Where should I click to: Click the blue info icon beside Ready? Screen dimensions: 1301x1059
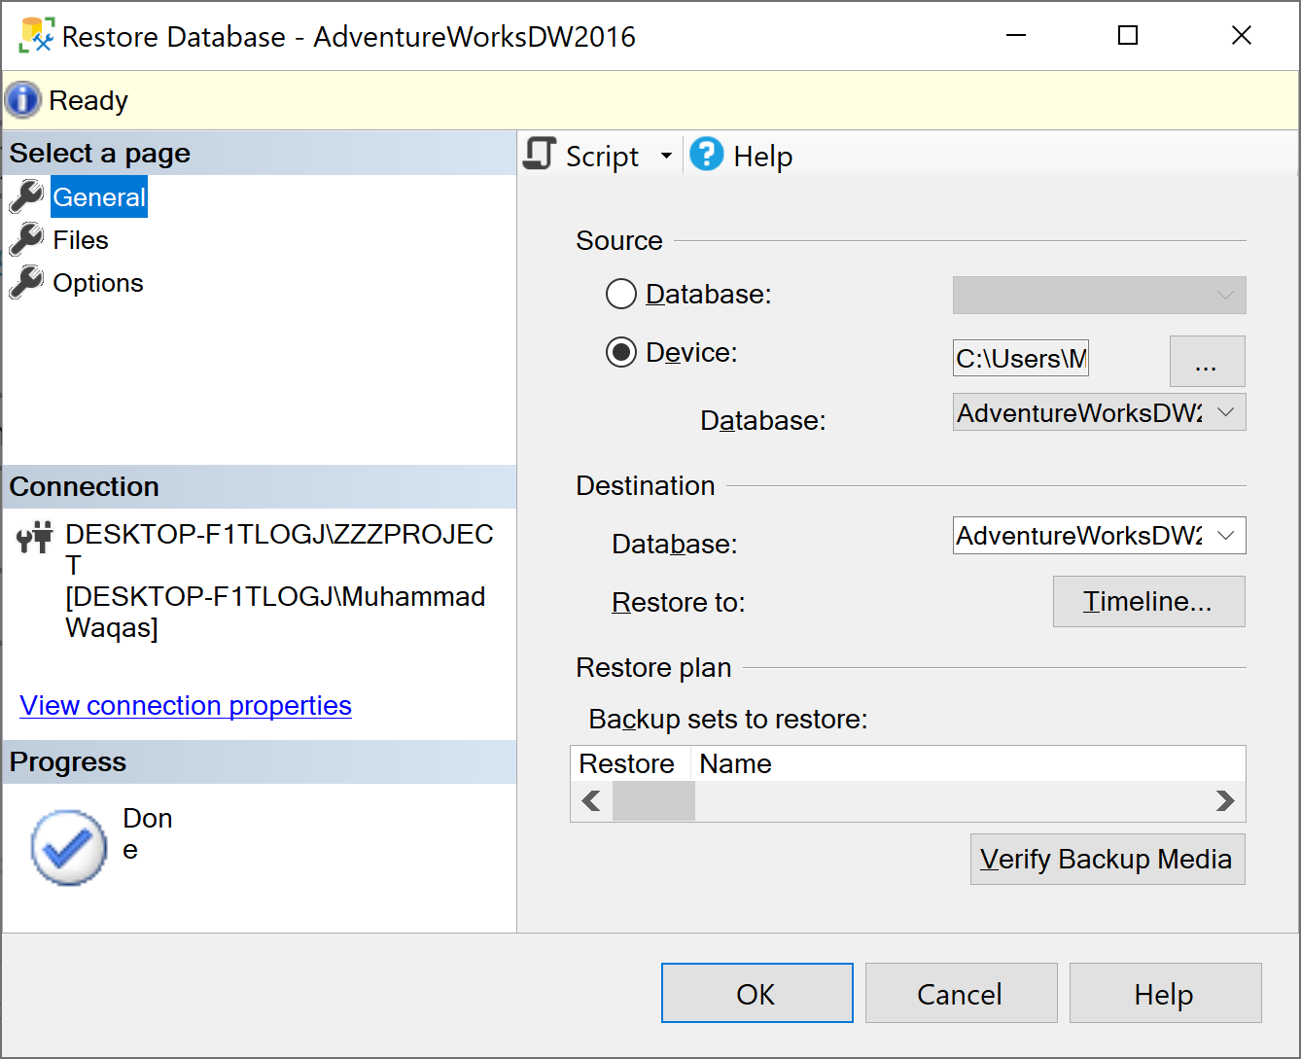22,100
